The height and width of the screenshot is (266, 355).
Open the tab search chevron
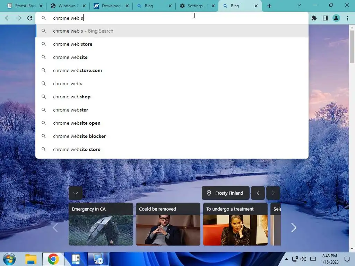tap(299, 5)
